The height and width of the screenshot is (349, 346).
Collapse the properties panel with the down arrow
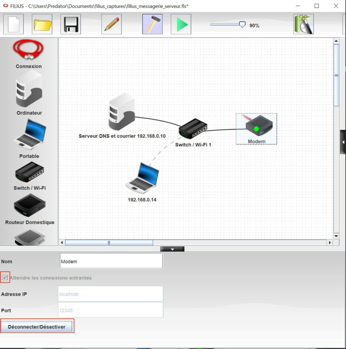point(172,249)
